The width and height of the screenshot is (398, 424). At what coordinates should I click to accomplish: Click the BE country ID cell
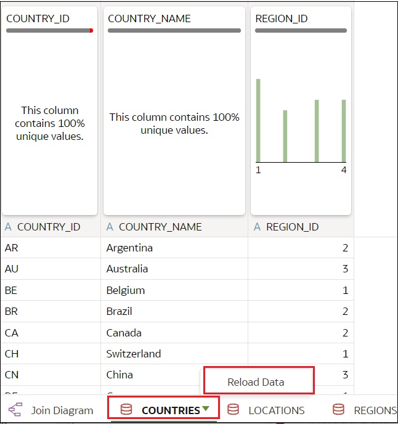(x=51, y=290)
